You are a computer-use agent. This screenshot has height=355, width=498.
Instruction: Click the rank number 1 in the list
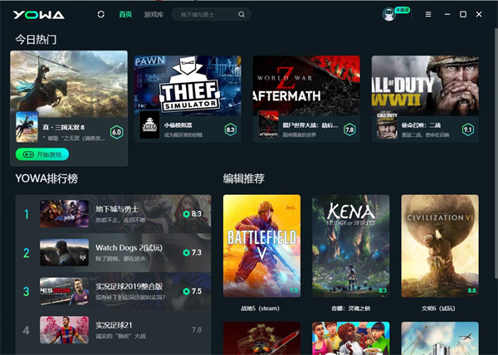[x=27, y=214]
